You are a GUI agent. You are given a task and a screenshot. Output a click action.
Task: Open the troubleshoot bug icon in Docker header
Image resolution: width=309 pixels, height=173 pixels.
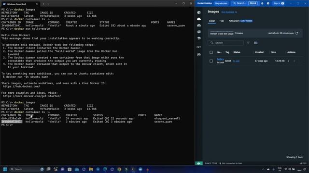tap(262, 3)
